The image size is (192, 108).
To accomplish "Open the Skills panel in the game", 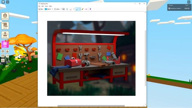I will [x=5, y=25].
